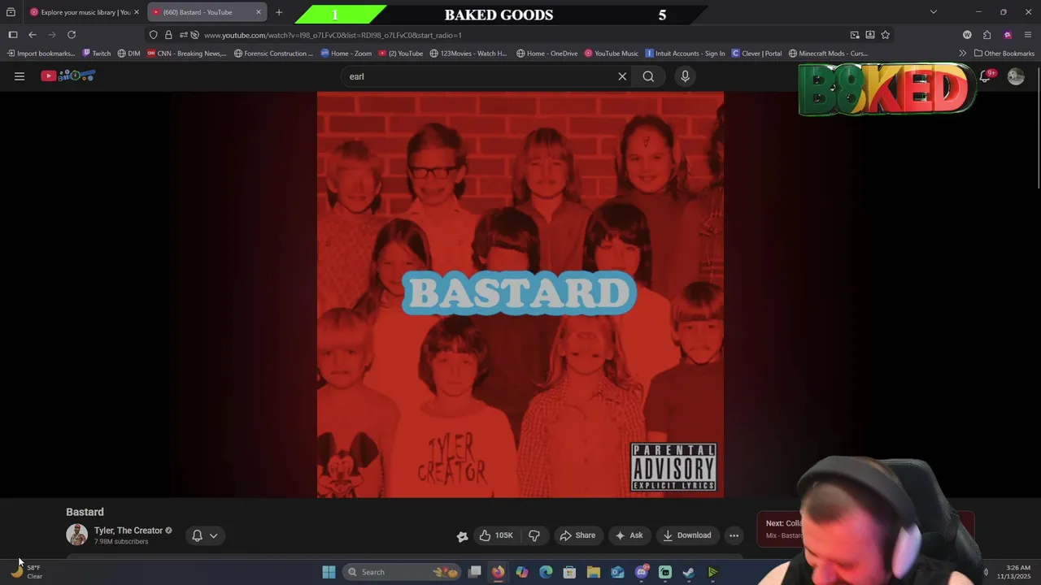Toggle the Firefox sidebar button
The height and width of the screenshot is (585, 1041).
point(13,35)
